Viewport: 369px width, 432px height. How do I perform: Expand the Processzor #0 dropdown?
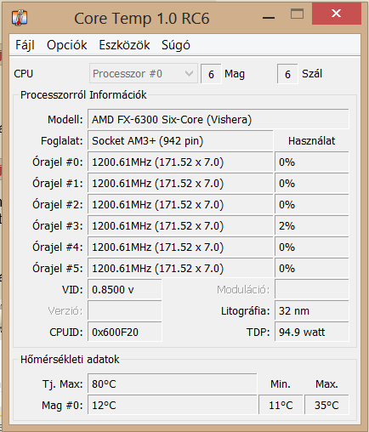pos(144,74)
